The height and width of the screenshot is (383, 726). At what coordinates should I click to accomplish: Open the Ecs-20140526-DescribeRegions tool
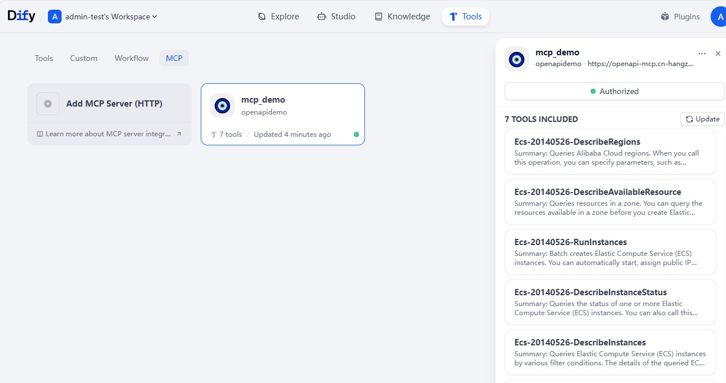[610, 152]
